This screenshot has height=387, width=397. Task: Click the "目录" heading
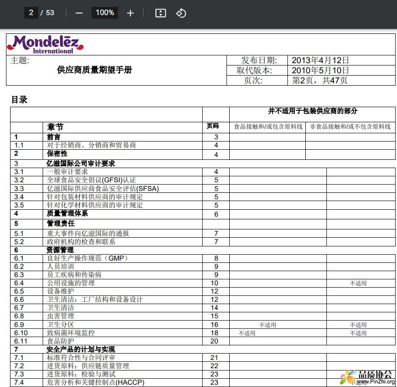(19, 99)
